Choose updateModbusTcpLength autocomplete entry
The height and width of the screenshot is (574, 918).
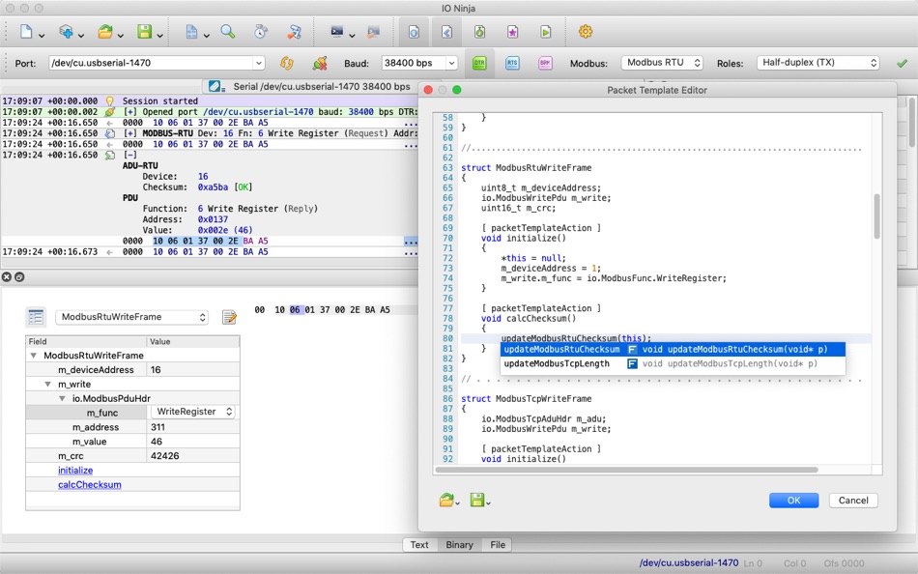point(673,363)
